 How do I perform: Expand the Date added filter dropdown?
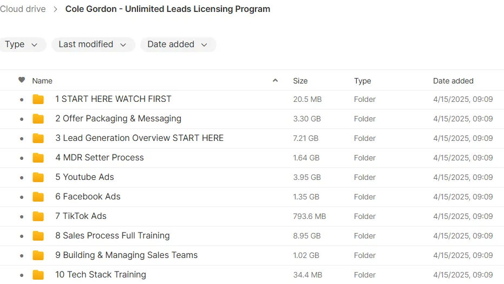tap(178, 44)
